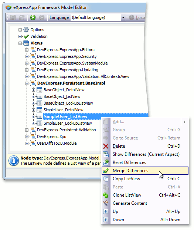
Task: Click the SimpleUser_LookupListView node icon
Action: 39,123
